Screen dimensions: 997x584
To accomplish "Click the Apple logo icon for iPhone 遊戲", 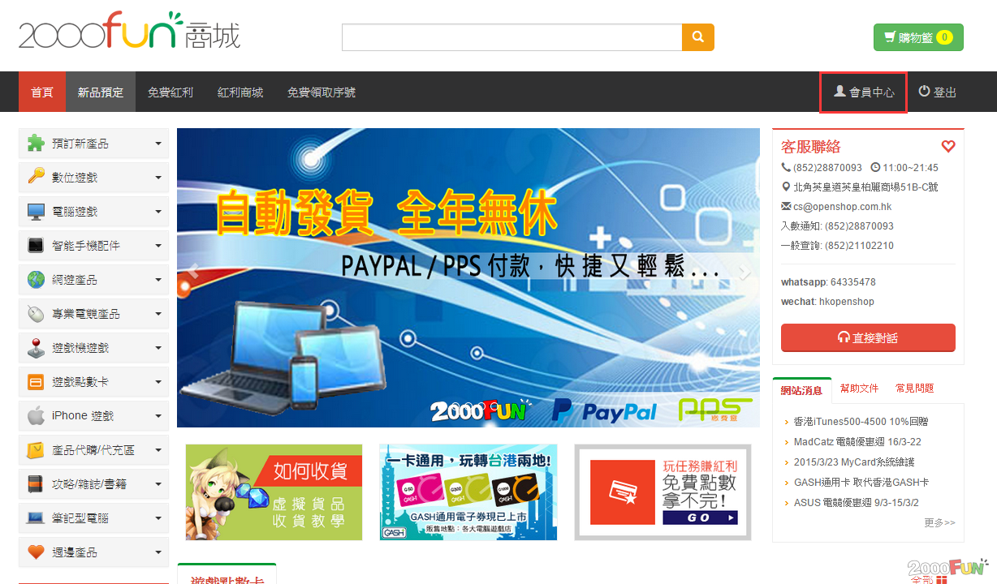I will pos(36,416).
